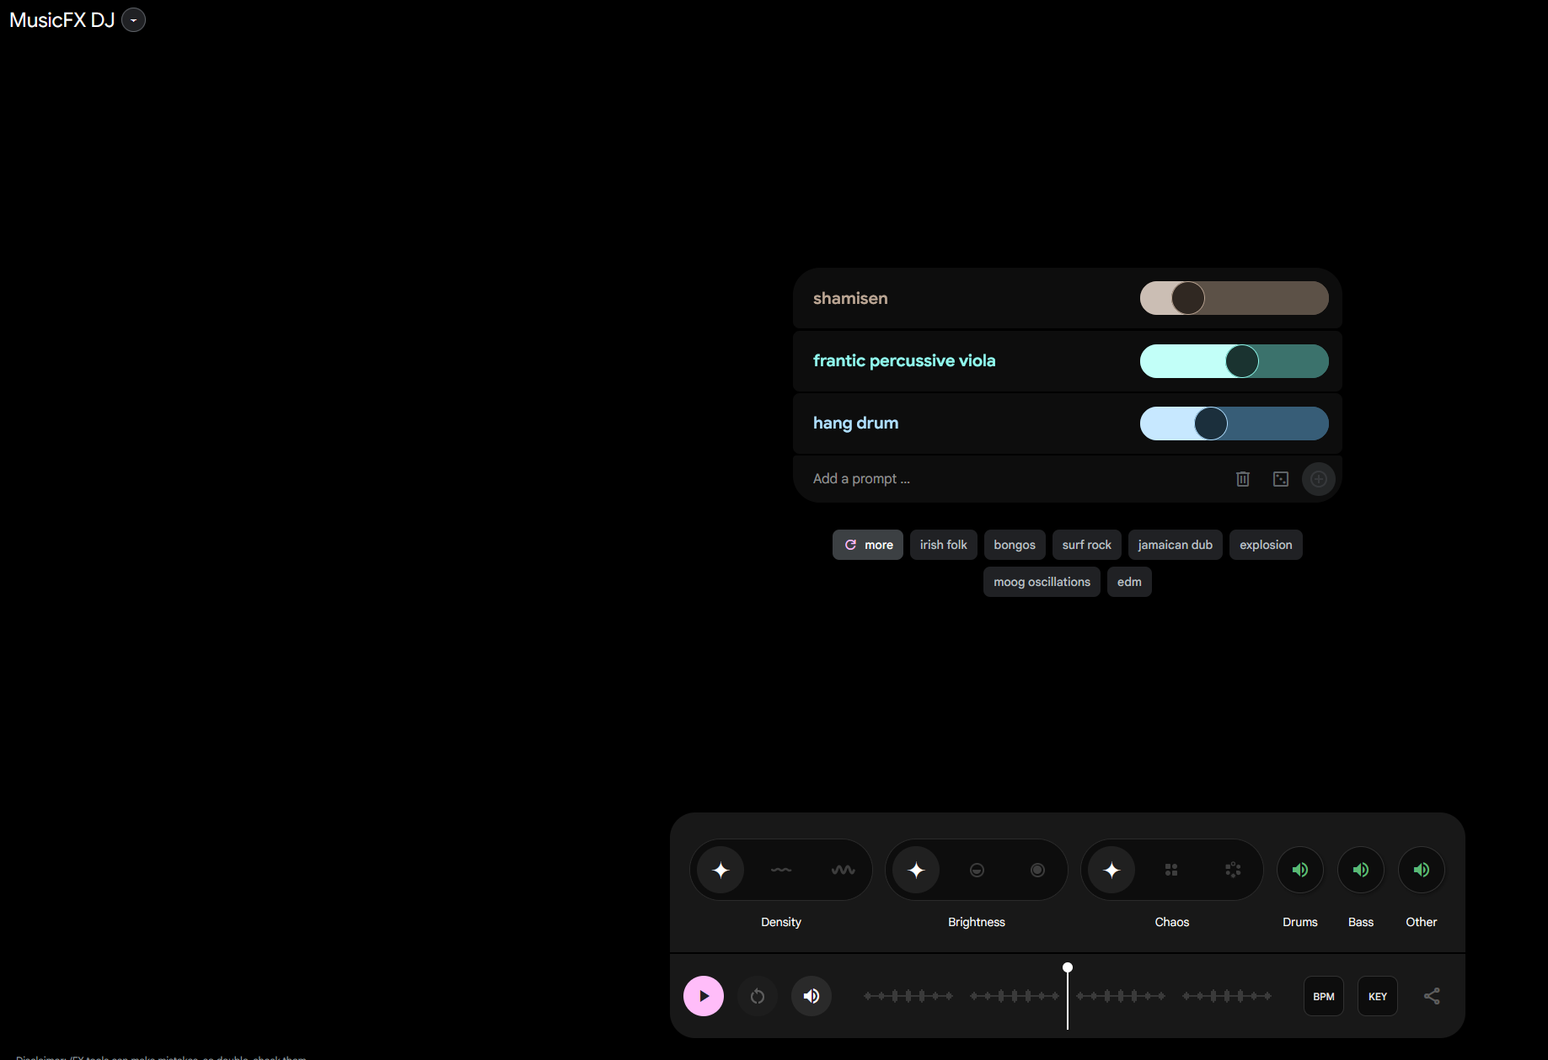This screenshot has height=1060, width=1548.
Task: Load more prompt suggestions
Action: tap(868, 545)
